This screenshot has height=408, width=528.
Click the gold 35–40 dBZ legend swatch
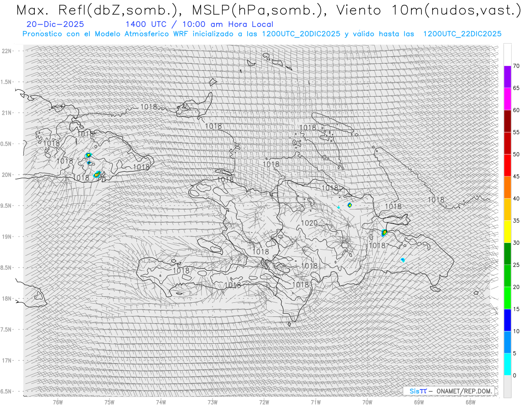coord(507,210)
